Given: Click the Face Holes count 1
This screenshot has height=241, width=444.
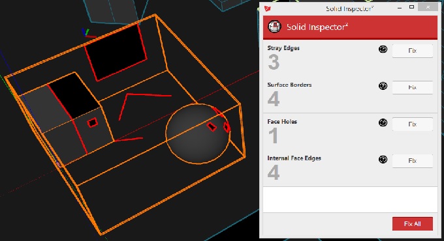Looking at the screenshot, I should pos(273,135).
